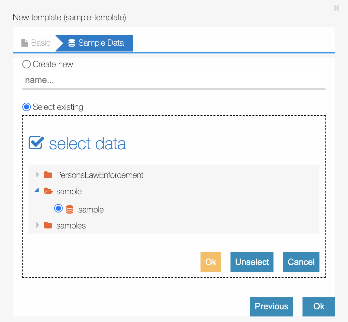This screenshot has height=322, width=348.
Task: Click the database icon on Sample Data tab
Action: (x=71, y=43)
